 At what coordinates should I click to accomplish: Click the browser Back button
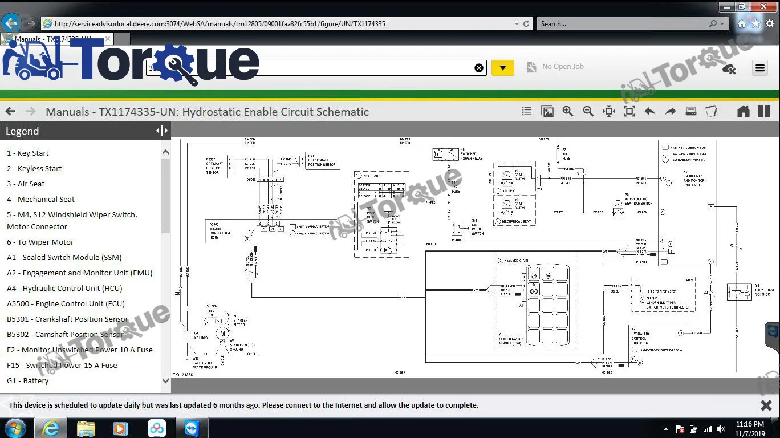coord(11,23)
